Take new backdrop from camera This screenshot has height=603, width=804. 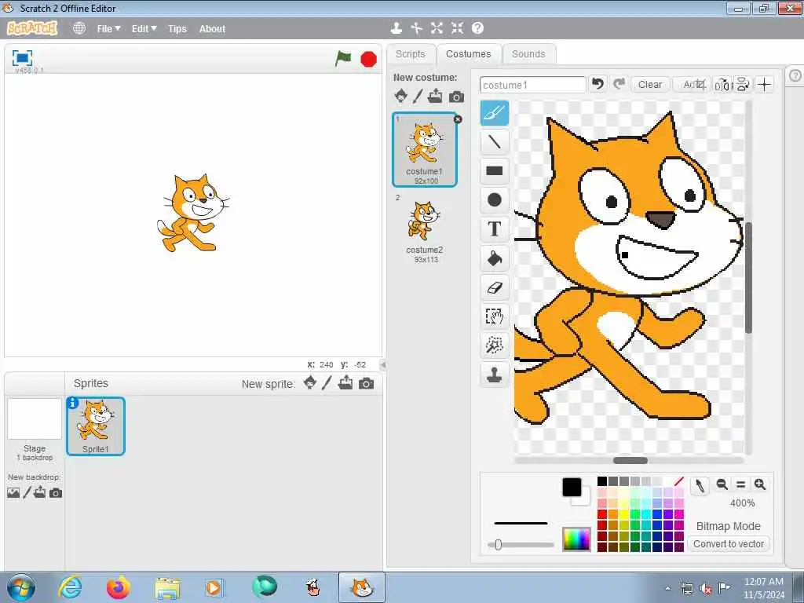[x=56, y=493]
